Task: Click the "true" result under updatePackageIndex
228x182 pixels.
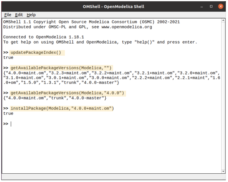Action: pyautogui.click(x=8, y=58)
